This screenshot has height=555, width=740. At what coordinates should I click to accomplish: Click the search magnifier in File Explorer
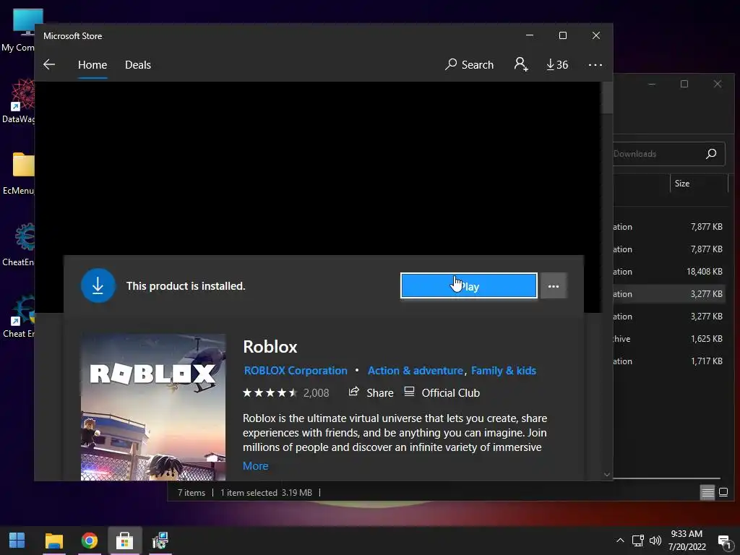click(711, 154)
